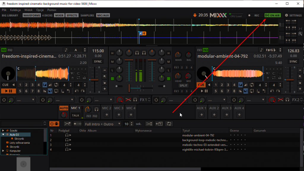Toggle play/pause on the left deck
304x171 pixels.
tap(8, 91)
